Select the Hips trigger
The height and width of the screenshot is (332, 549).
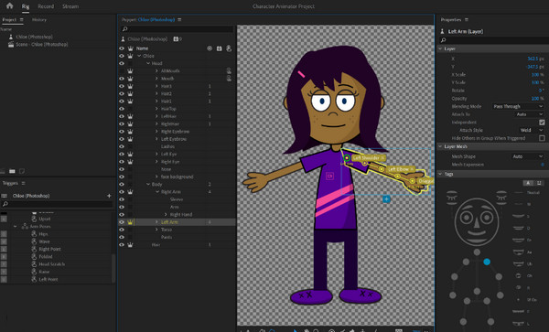coord(43,234)
